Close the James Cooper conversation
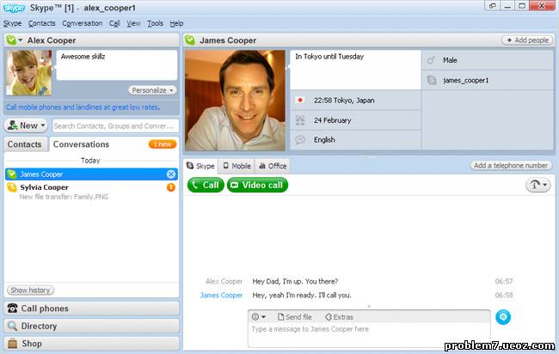Screen dimensions: 559x354 170,174
